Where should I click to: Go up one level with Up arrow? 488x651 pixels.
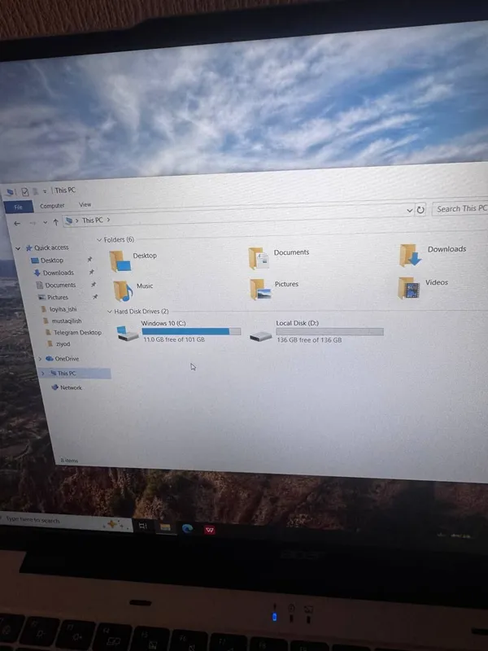(x=55, y=222)
